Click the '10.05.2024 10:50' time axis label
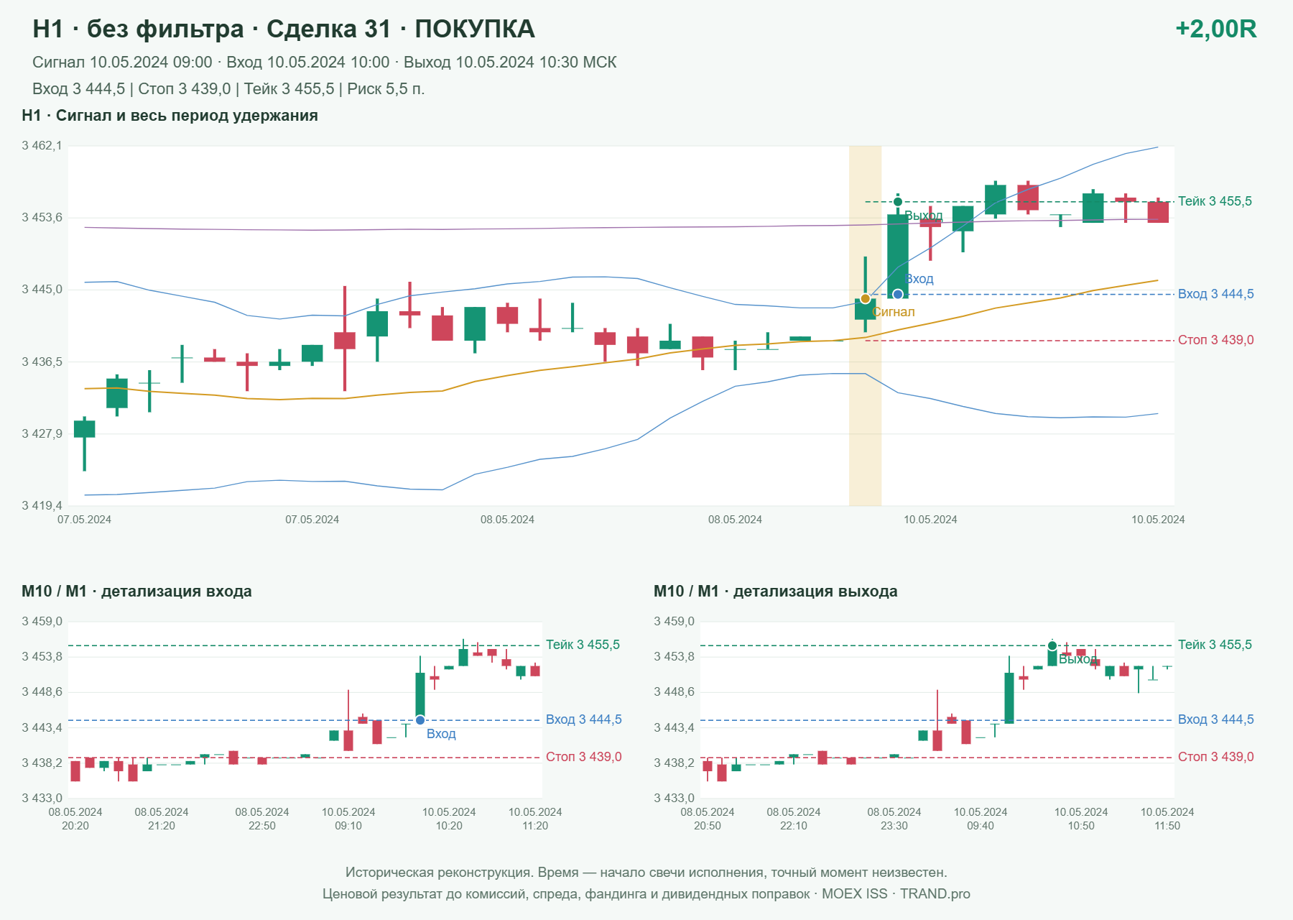This screenshot has height=920, width=1293. pyautogui.click(x=1081, y=819)
